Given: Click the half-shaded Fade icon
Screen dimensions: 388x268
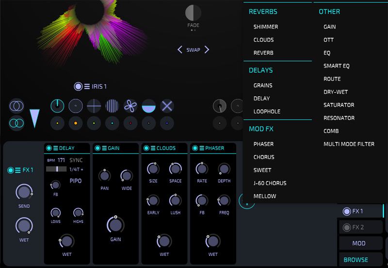Looking at the screenshot, I should (193, 13).
